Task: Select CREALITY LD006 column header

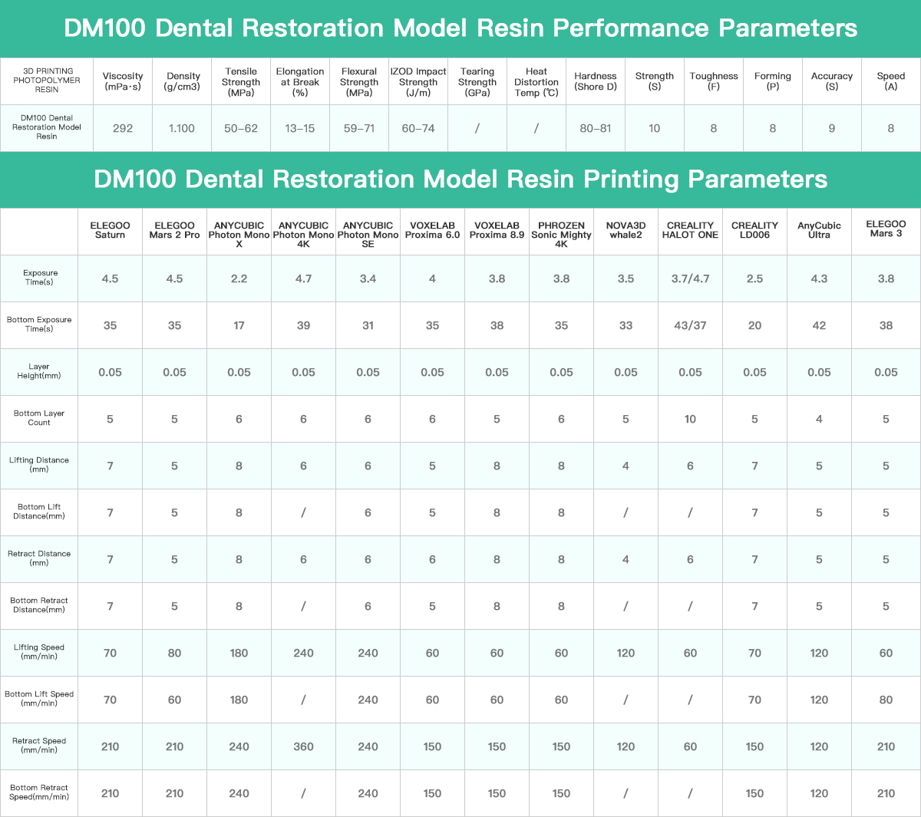Action: [755, 230]
